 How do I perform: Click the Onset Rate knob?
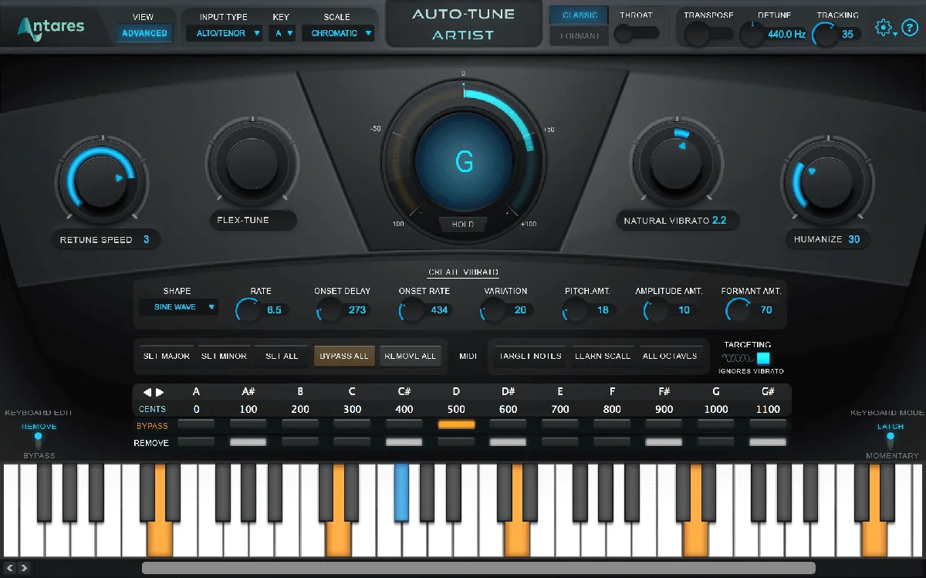(x=412, y=310)
